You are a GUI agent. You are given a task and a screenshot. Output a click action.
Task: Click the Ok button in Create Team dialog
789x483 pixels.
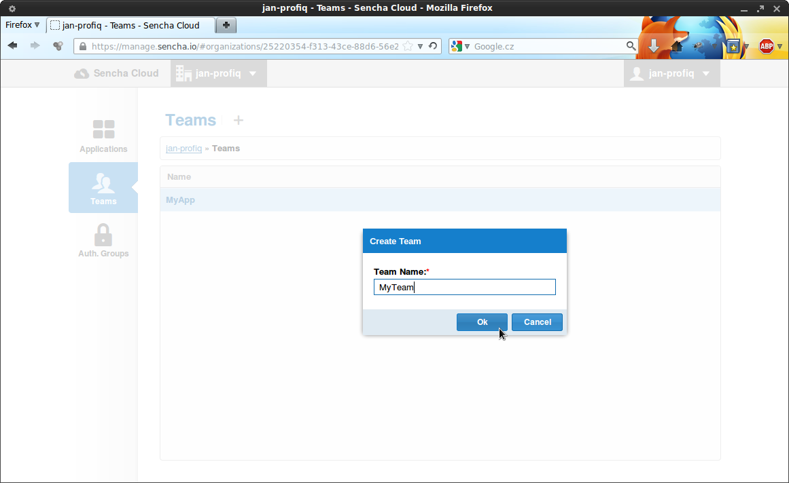[x=482, y=322]
